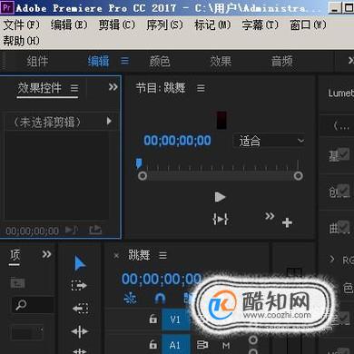
Task: Click the Lumetri panel tab
Action: click(341, 93)
